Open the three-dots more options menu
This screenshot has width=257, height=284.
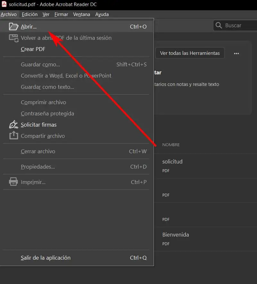pyautogui.click(x=236, y=54)
